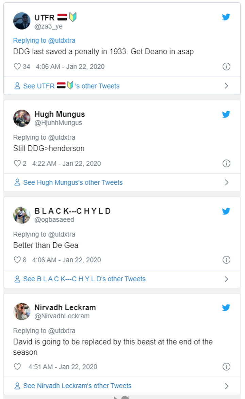Open 'See Hugh Mungus's other Tweets' link
Screen dimensions: 245x399
point(73,182)
